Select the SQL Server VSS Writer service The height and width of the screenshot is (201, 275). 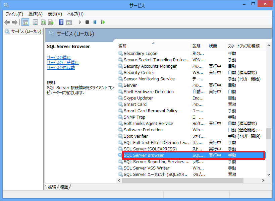pos(191,168)
